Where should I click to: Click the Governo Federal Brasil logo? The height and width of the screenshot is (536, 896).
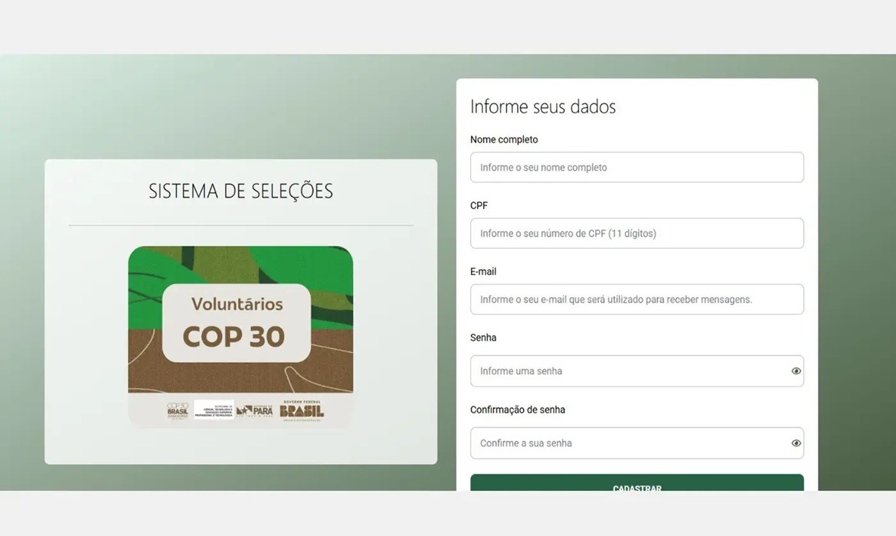302,410
